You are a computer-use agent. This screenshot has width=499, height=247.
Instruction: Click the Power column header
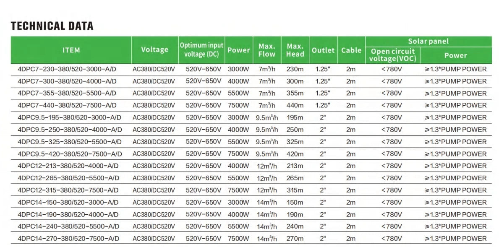pos(238,50)
